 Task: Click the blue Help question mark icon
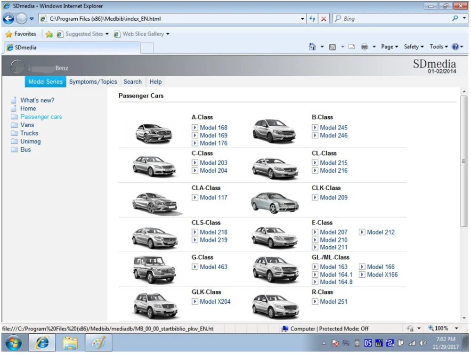pos(455,47)
